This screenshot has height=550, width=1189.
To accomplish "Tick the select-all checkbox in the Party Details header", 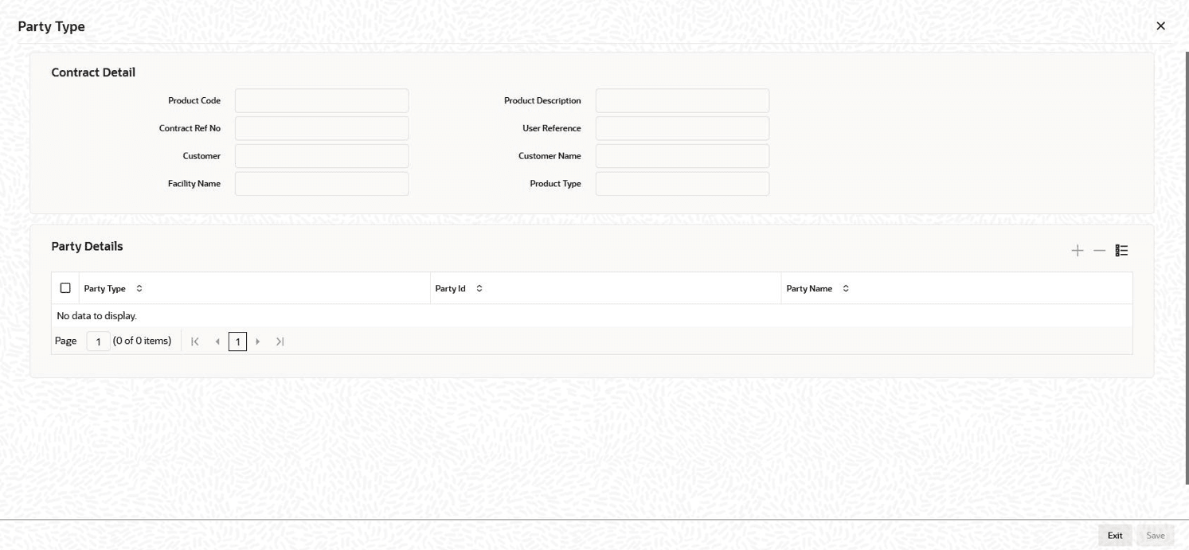I will coord(65,288).
